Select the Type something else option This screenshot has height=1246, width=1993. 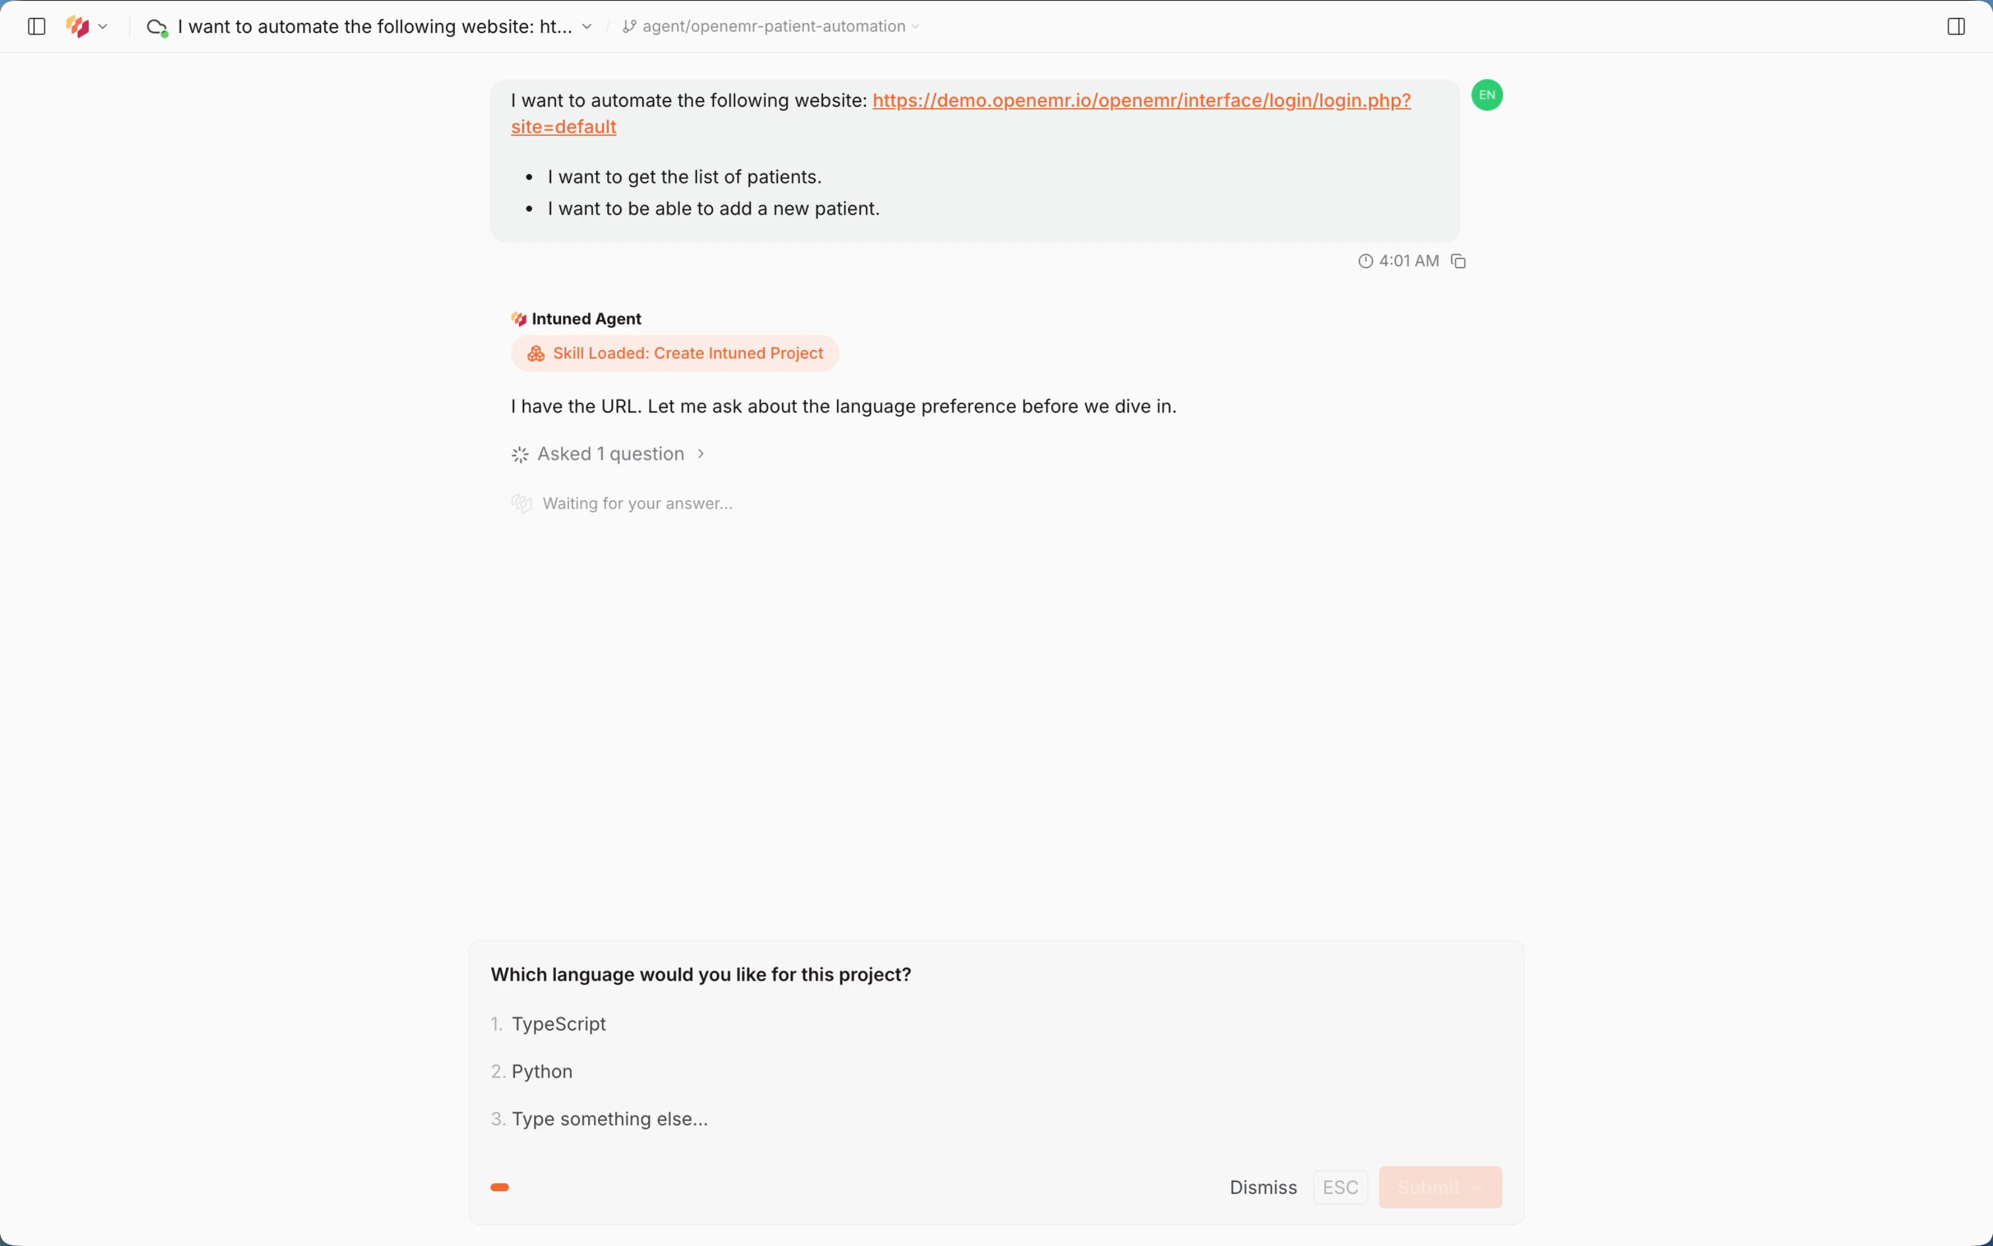coord(610,1119)
